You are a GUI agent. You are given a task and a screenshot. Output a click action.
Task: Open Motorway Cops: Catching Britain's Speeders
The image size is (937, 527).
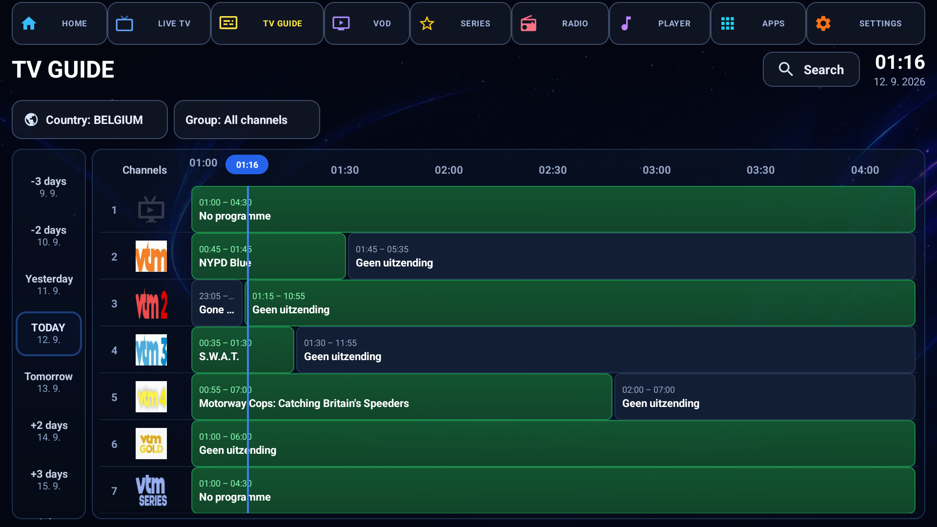402,397
